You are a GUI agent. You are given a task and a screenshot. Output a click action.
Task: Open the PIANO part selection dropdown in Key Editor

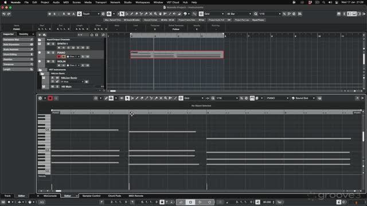point(278,98)
